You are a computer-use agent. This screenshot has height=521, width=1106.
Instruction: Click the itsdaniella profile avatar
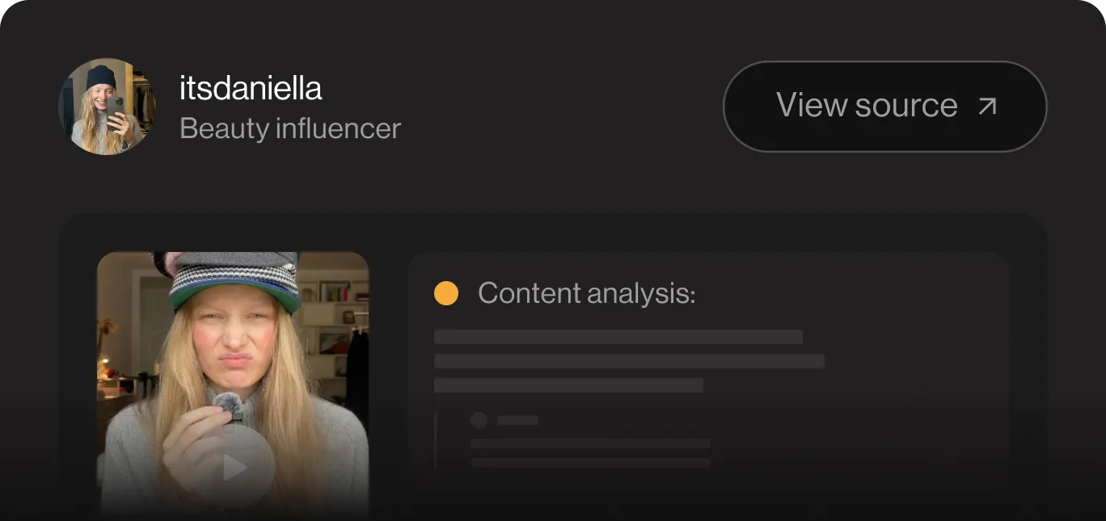[x=107, y=106]
